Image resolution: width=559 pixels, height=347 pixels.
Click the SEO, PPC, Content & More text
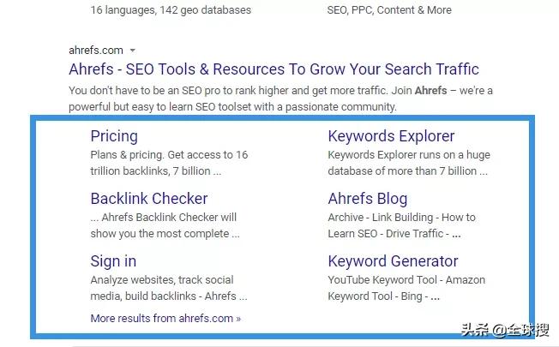(389, 10)
